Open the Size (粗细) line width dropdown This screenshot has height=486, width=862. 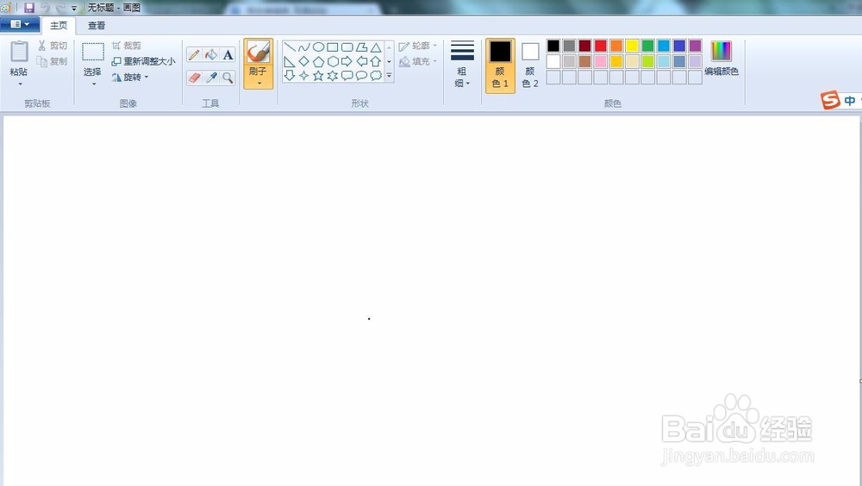(x=462, y=65)
